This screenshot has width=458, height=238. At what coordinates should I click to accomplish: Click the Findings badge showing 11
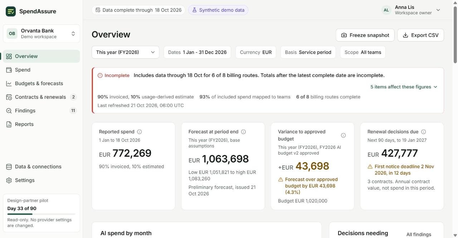[73, 111]
